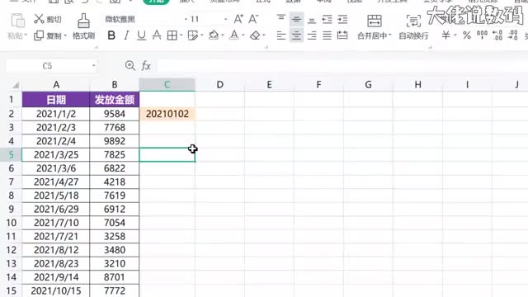The height and width of the screenshot is (297, 528).
Task: Click the eraser clear-format icon
Action: pyautogui.click(x=255, y=35)
